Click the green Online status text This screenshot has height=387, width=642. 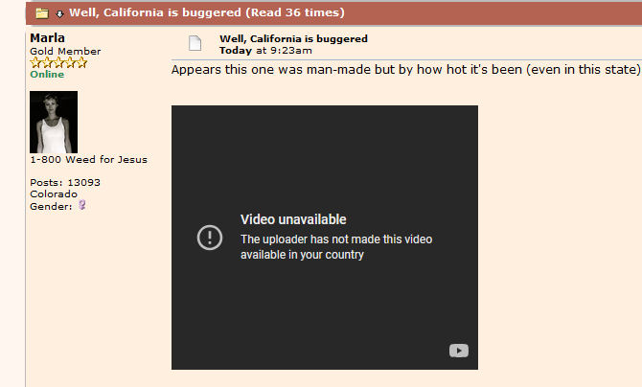(47, 74)
